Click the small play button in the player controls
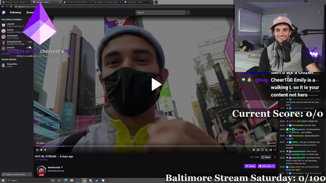326x183 pixels. tap(41, 150)
